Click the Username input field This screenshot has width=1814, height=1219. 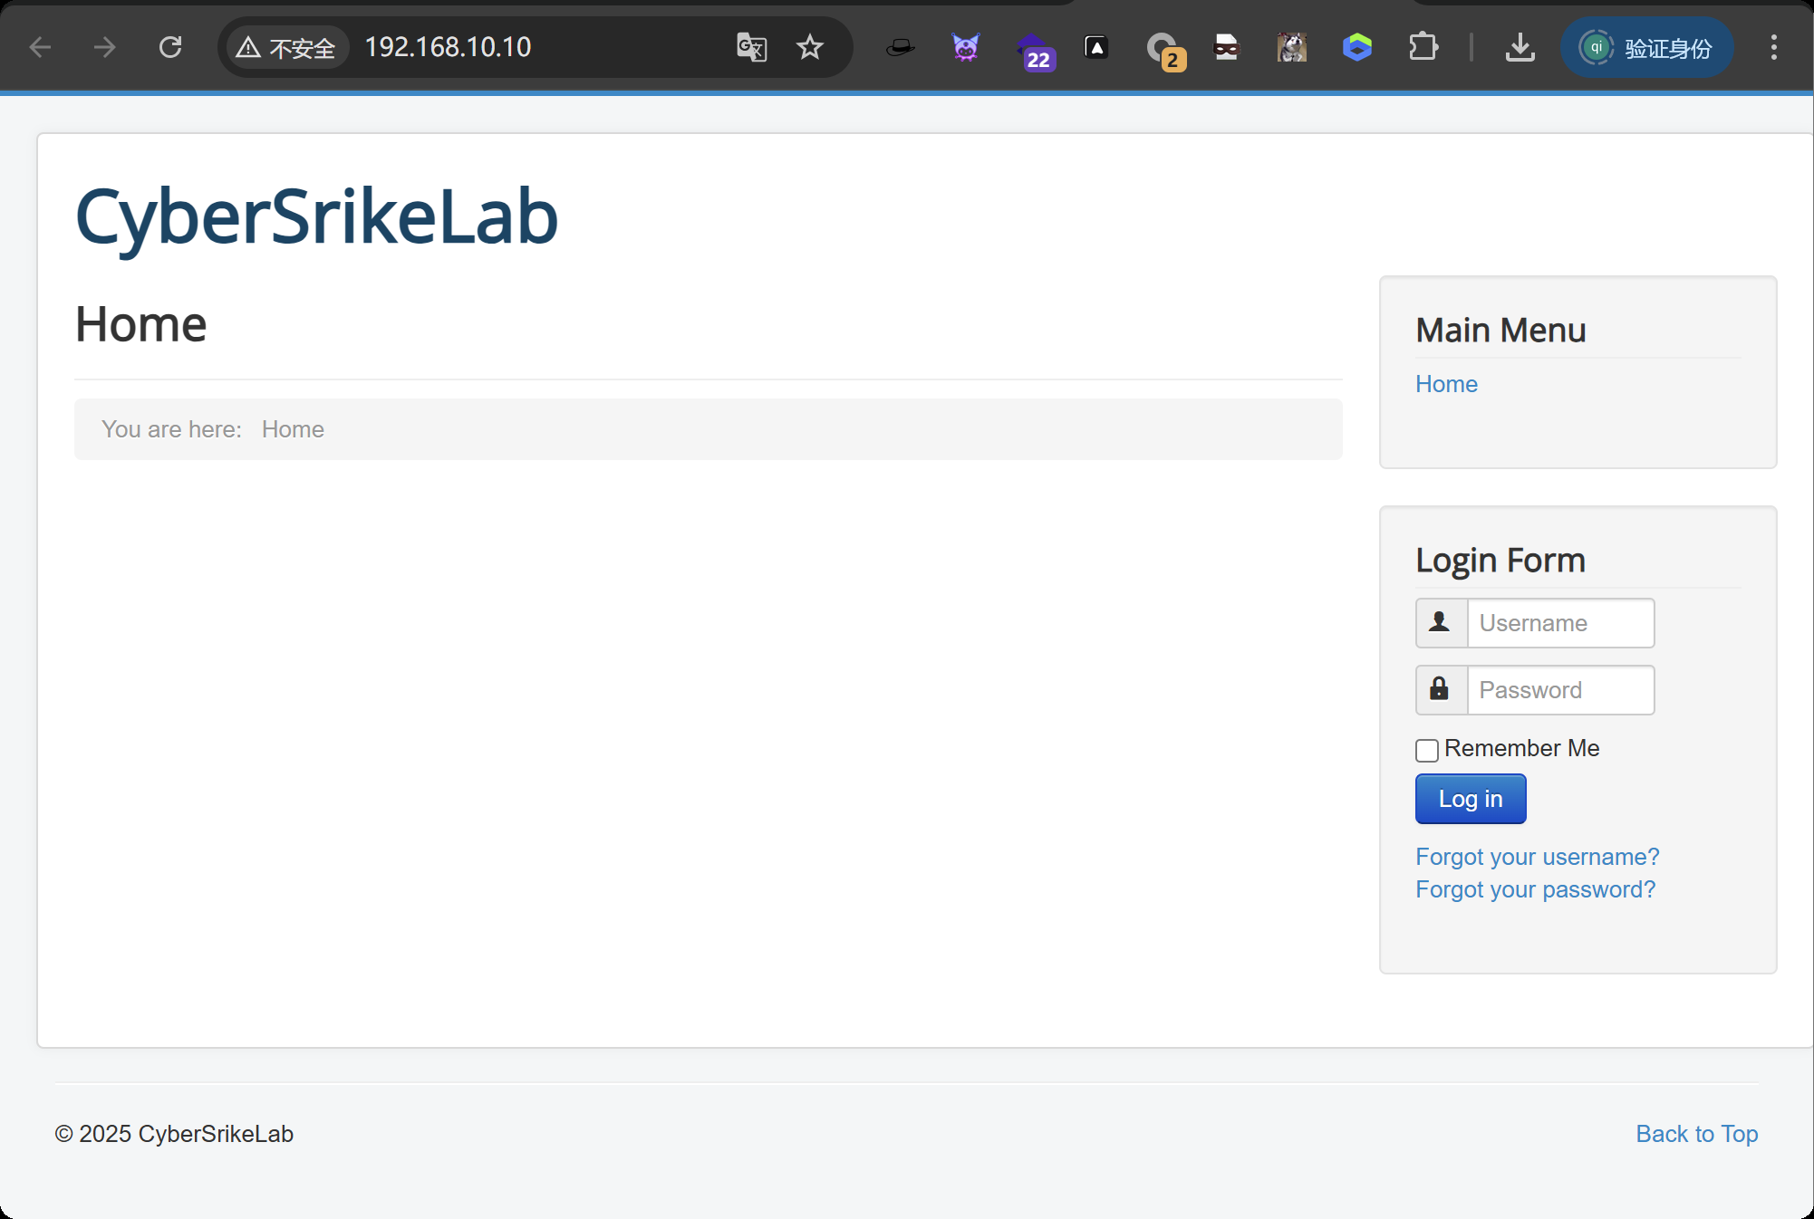click(1559, 623)
